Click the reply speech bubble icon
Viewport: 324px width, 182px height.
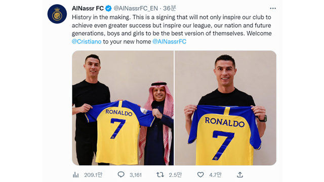[121, 174]
